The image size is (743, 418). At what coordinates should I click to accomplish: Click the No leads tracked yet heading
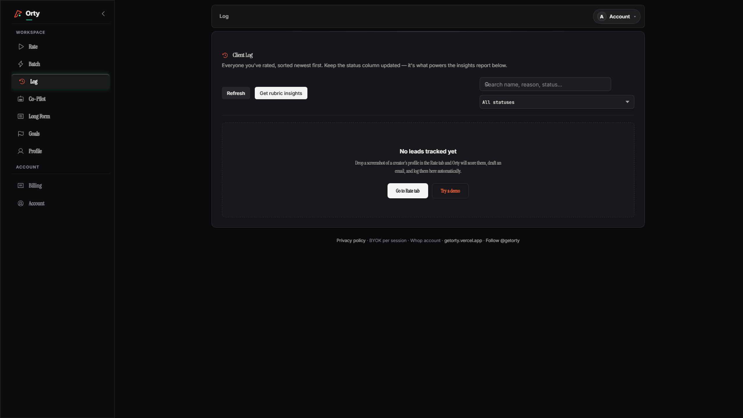pyautogui.click(x=428, y=151)
